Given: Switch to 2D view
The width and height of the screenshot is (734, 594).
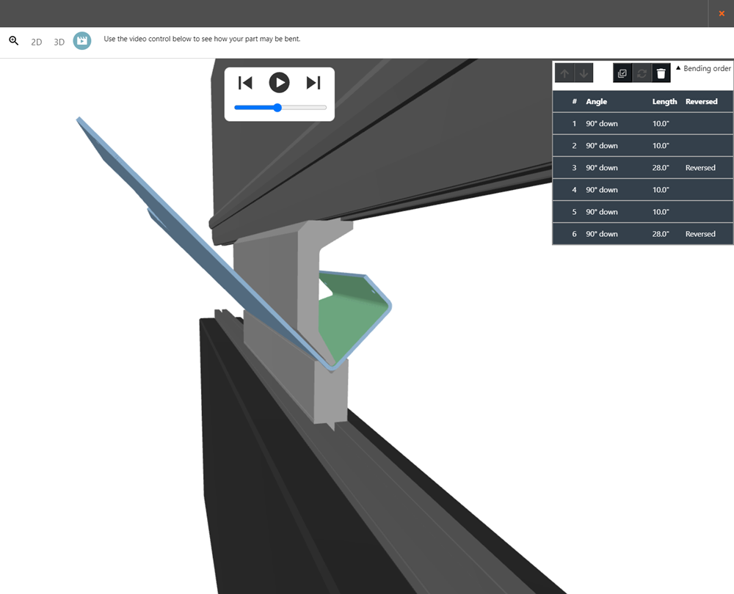Looking at the screenshot, I should (37, 42).
